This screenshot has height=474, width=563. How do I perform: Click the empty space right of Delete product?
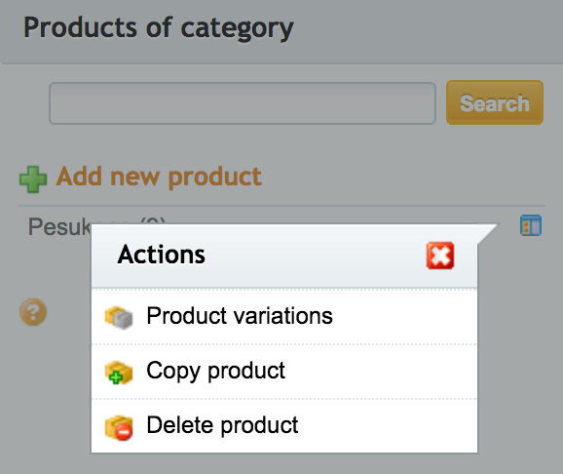pyautogui.click(x=387, y=426)
